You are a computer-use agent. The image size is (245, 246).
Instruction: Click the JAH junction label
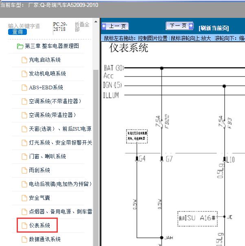(169, 238)
